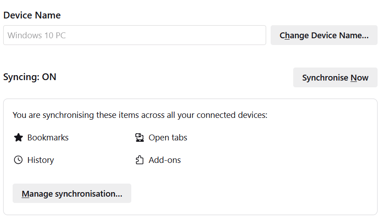Click the History clock icon
Screen dimensions: 392x216
click(18, 160)
